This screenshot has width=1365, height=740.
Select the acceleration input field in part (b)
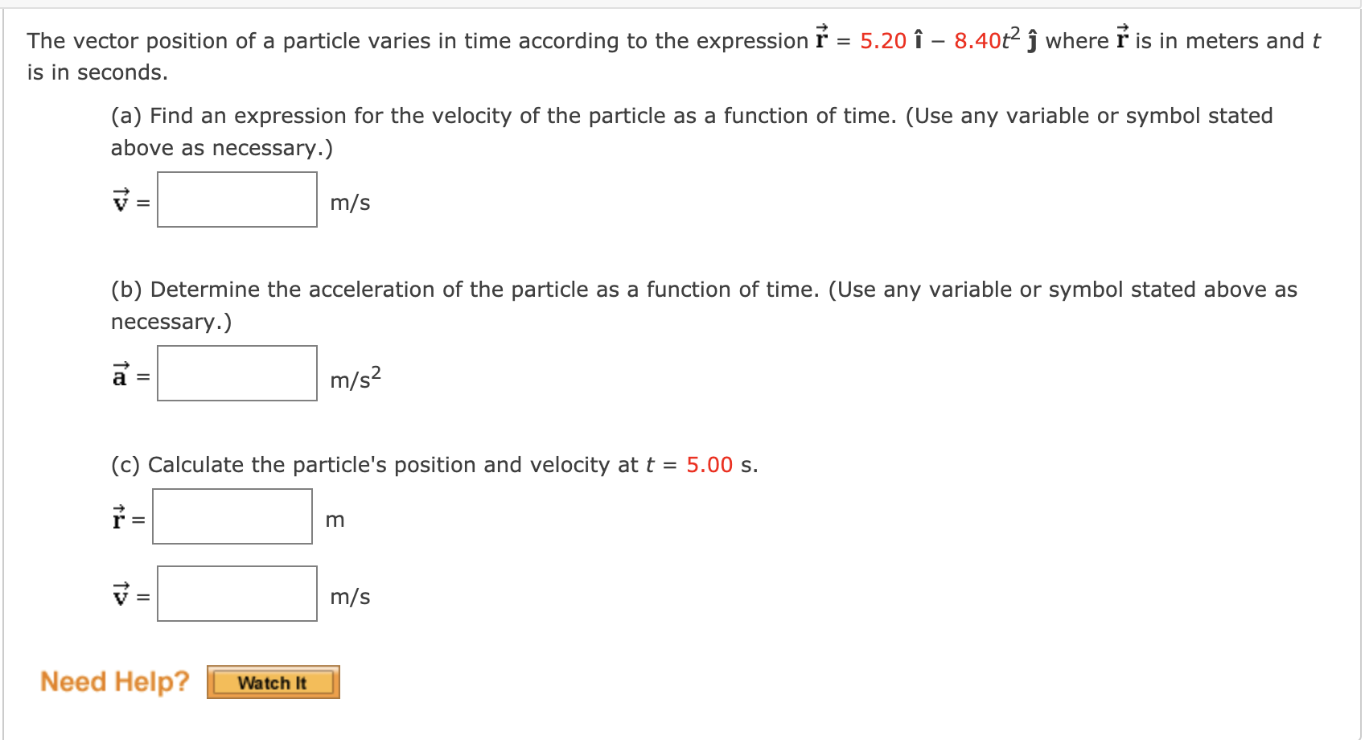(x=237, y=372)
